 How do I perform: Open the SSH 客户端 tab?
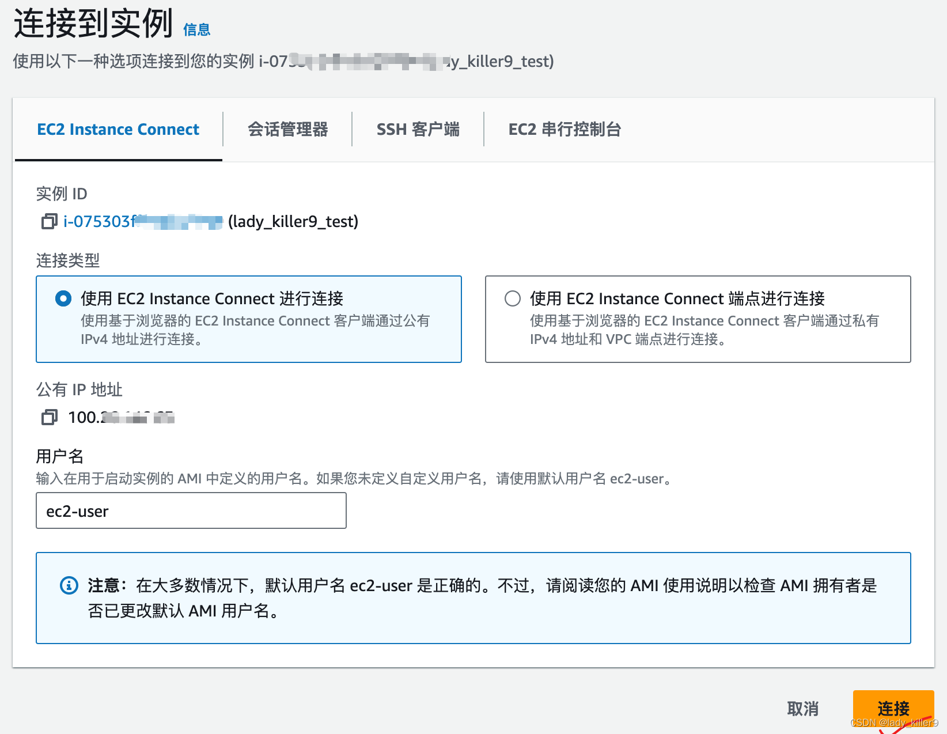coord(418,130)
